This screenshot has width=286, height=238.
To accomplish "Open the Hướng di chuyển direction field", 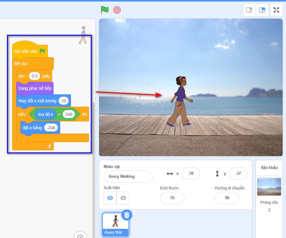I will click(x=227, y=198).
